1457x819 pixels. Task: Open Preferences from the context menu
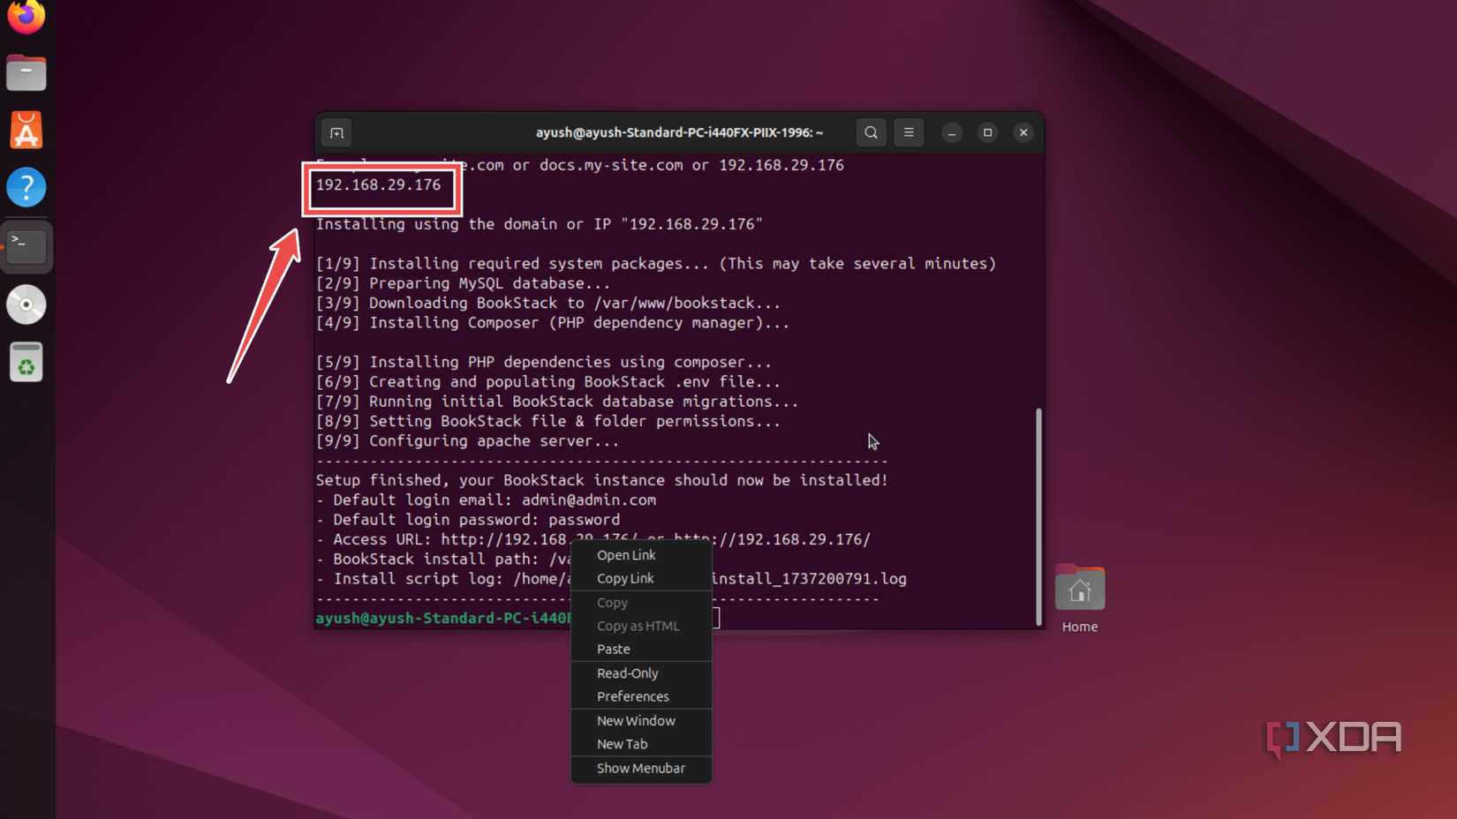tap(632, 696)
